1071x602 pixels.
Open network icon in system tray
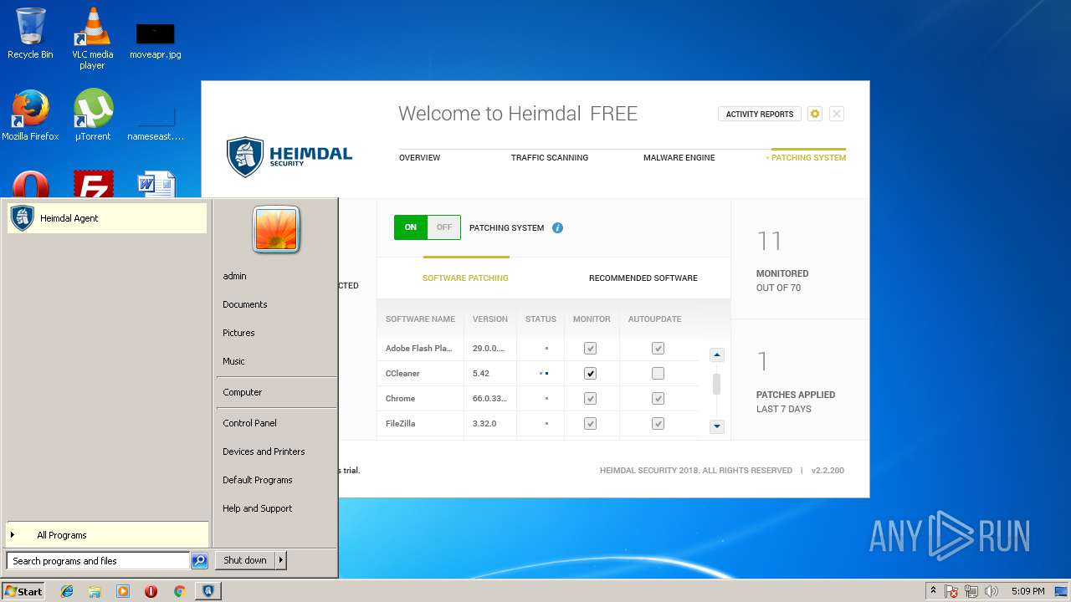pos(971,591)
